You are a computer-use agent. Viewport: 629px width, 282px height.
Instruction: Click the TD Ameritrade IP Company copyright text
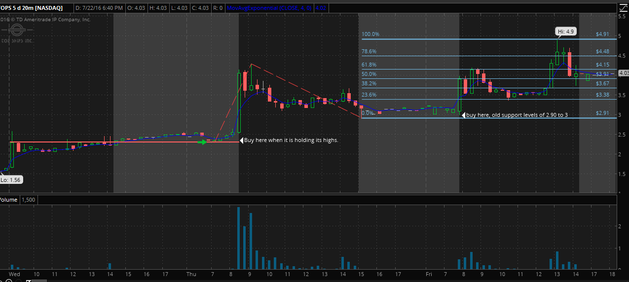(45, 20)
